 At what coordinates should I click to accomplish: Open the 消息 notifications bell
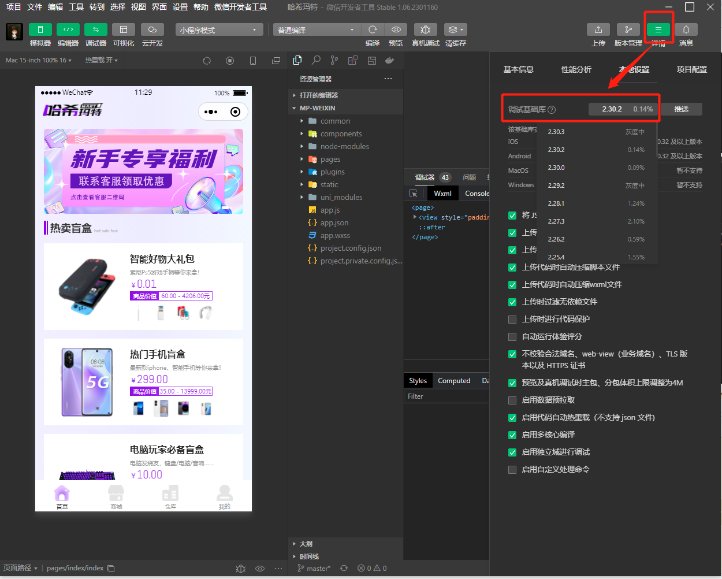(x=686, y=29)
